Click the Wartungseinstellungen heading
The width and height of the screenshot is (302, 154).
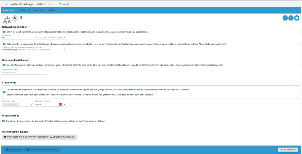[x=15, y=132]
